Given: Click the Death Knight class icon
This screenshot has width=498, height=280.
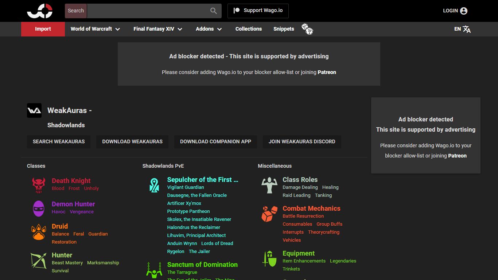Looking at the screenshot, I should point(39,185).
